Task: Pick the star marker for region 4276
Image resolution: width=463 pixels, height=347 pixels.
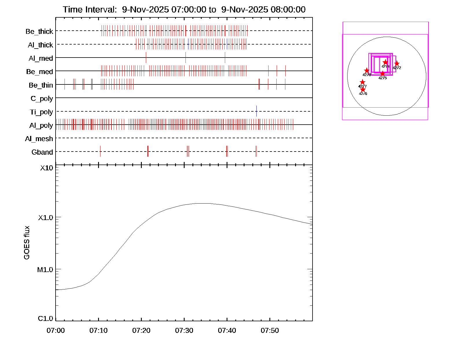Action: coord(363,89)
